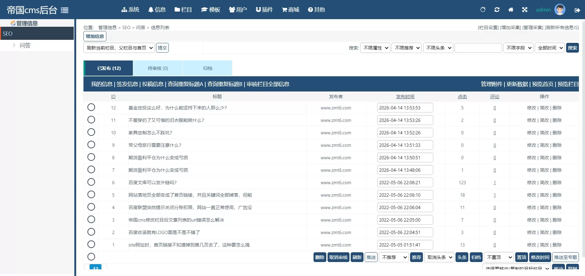点击右上角主页图标返回首页
This screenshot has height=276, width=585.
click(x=511, y=9)
